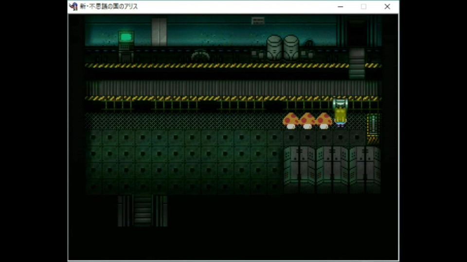The height and width of the screenshot is (262, 467).
Task: Click the middle orange spotted mushroom
Action: tap(307, 121)
